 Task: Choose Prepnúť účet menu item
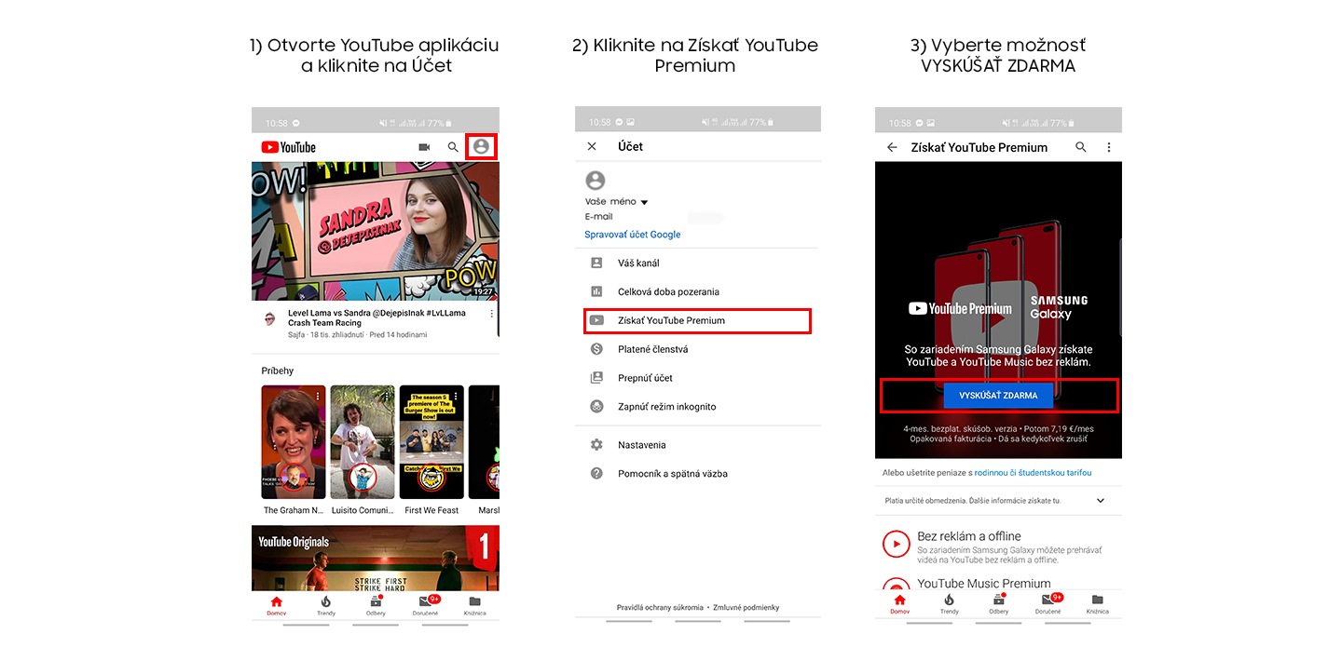point(698,378)
